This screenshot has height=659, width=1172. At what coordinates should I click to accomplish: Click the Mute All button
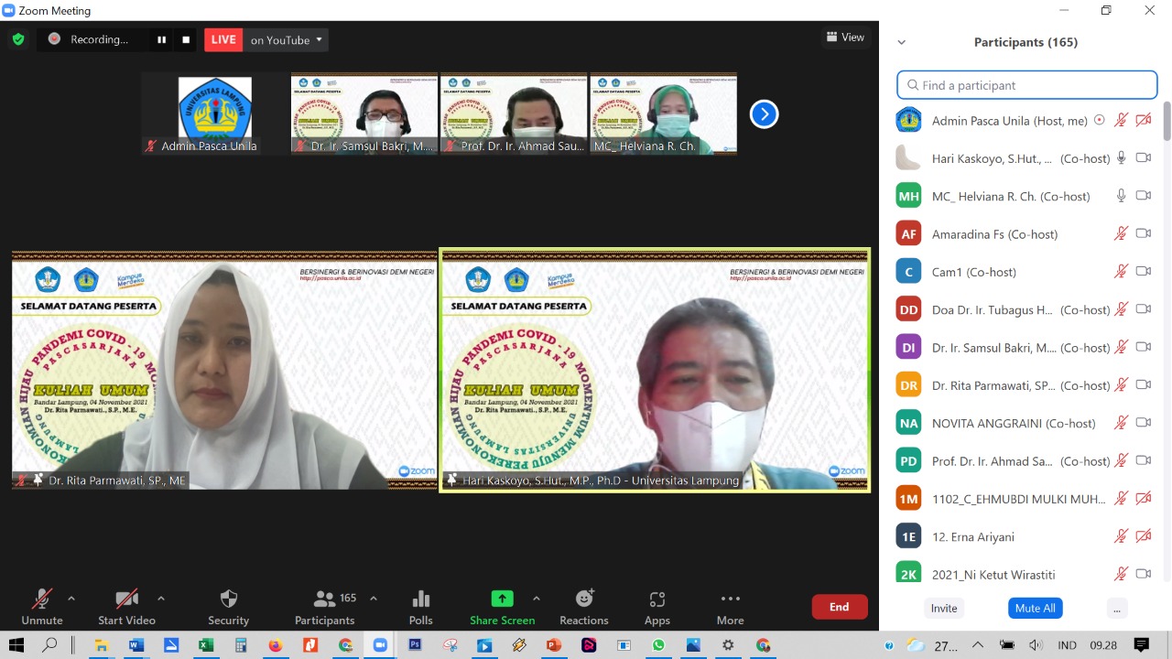(1035, 608)
